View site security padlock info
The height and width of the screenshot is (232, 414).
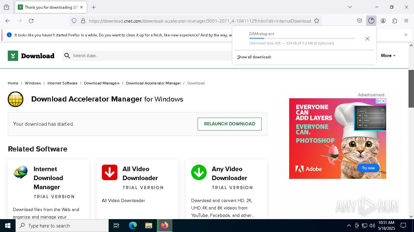[x=83, y=21]
